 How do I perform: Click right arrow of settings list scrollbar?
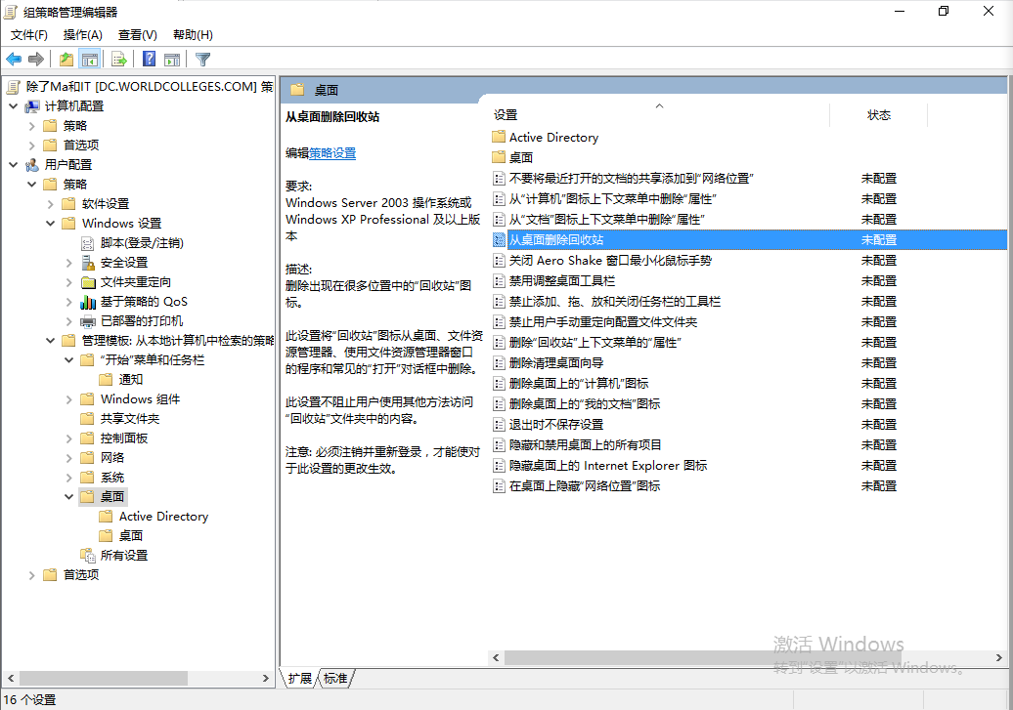point(998,657)
